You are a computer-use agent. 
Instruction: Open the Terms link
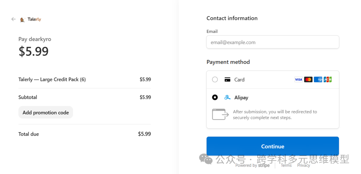(x=286, y=165)
